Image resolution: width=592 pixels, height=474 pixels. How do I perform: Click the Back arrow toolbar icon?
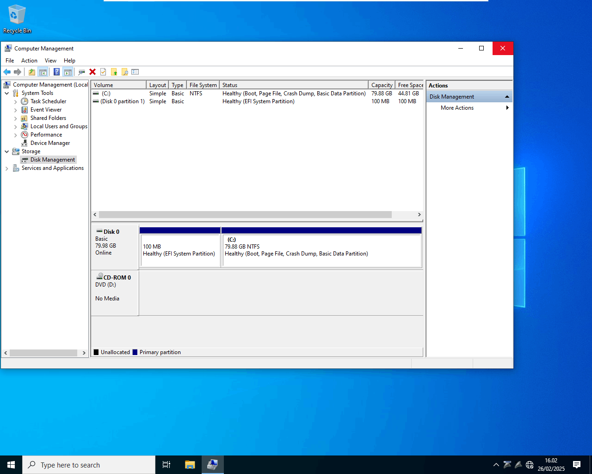7,72
